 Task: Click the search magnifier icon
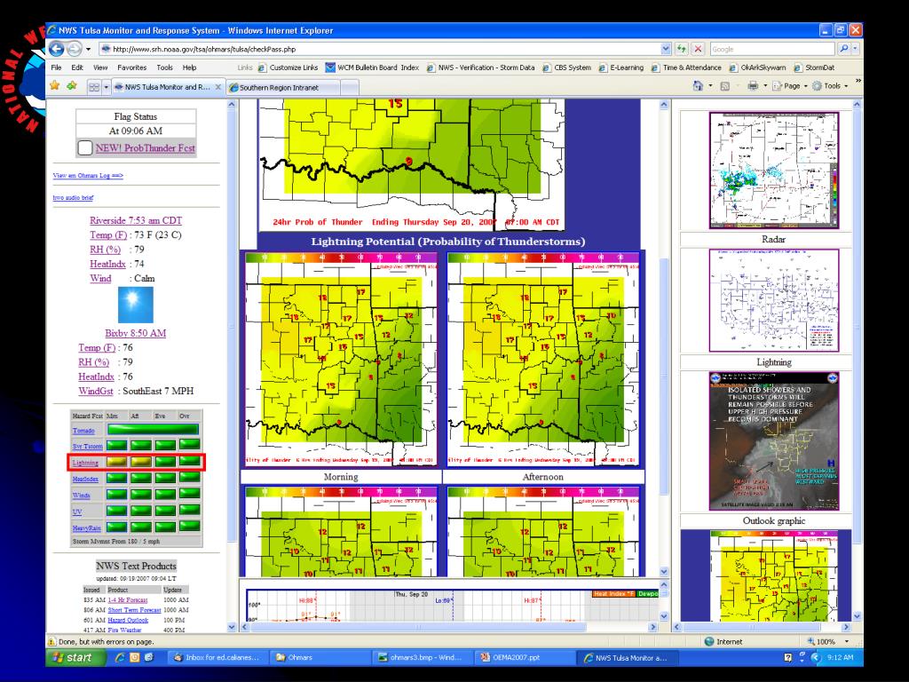pyautogui.click(x=843, y=50)
